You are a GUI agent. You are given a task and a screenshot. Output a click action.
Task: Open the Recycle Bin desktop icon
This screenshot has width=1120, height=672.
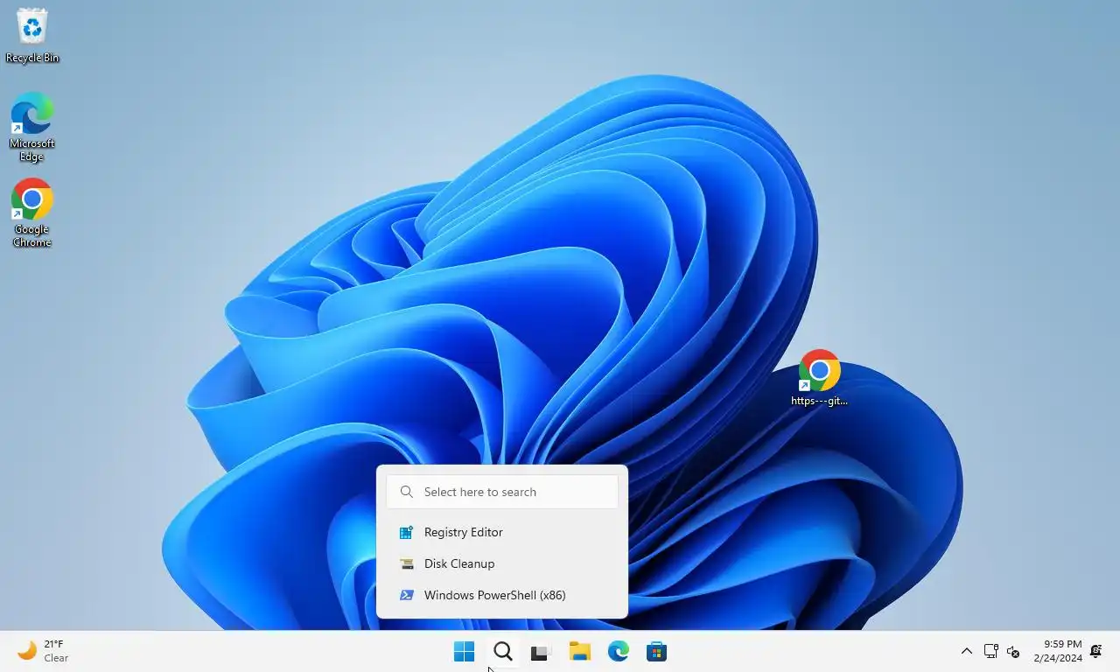32,35
